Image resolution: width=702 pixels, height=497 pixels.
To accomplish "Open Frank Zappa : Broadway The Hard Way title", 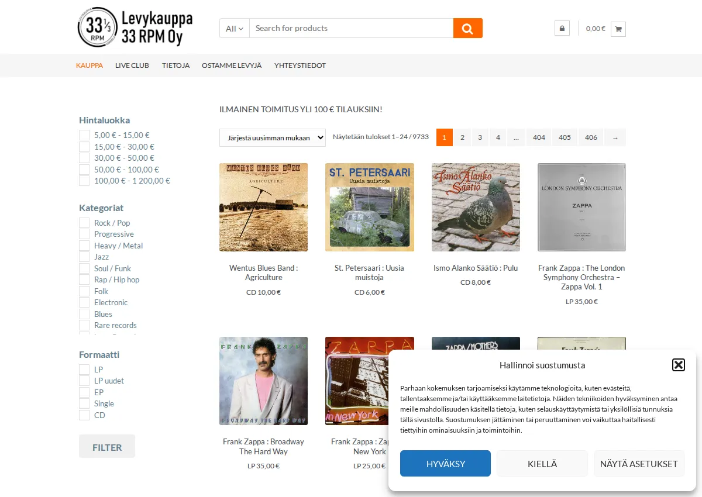I will (x=263, y=446).
